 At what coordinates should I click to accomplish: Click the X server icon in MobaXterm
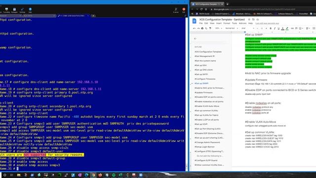click(x=176, y=10)
